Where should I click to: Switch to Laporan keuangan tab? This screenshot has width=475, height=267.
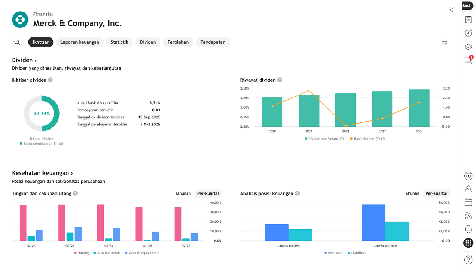click(x=80, y=42)
